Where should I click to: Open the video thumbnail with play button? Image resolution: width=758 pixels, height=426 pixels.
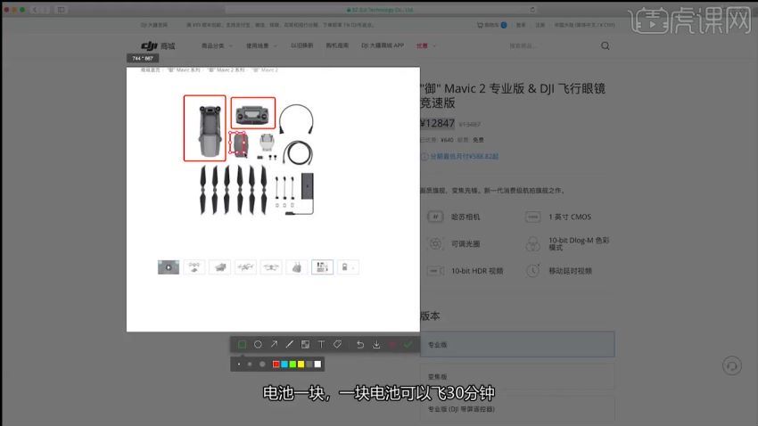[169, 267]
